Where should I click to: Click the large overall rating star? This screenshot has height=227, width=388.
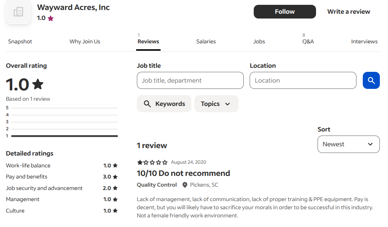38,84
